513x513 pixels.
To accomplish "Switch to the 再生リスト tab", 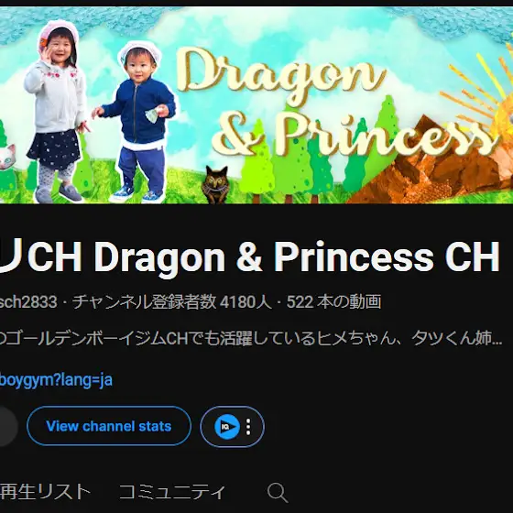I will (x=46, y=492).
